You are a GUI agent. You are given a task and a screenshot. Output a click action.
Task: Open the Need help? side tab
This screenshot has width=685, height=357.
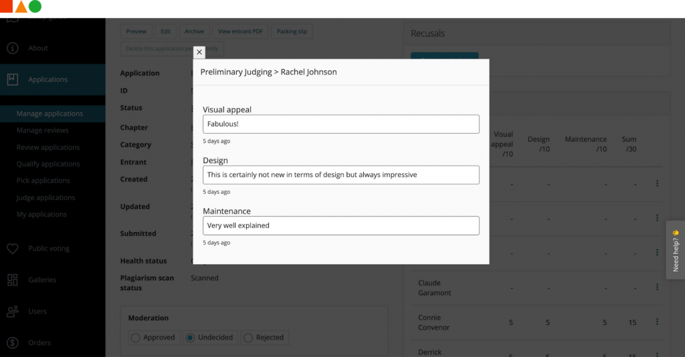[x=676, y=250]
